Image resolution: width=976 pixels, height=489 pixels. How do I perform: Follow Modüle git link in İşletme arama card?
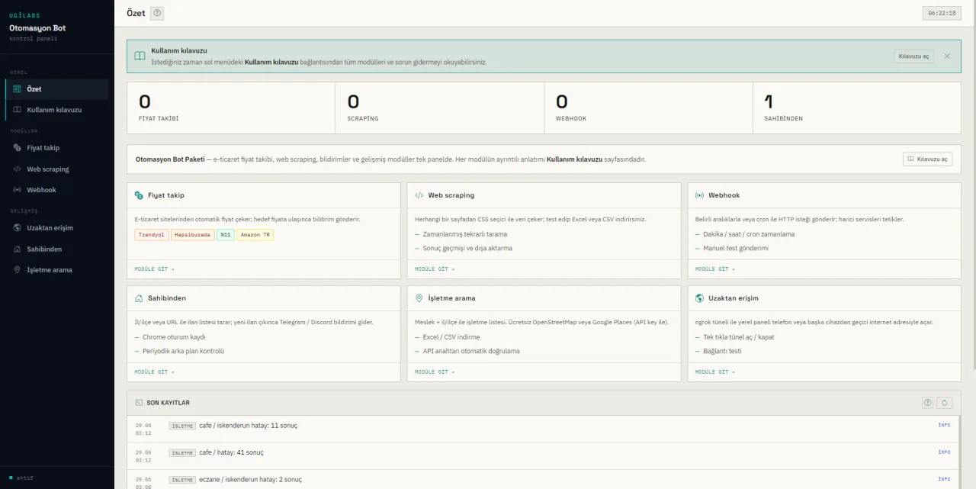coord(435,372)
